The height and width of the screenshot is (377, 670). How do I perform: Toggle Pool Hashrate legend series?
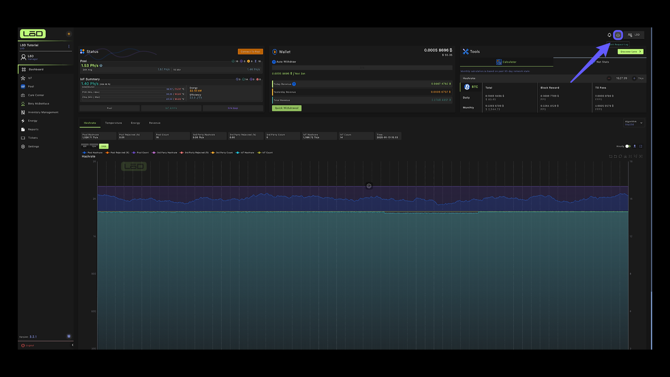(92, 153)
